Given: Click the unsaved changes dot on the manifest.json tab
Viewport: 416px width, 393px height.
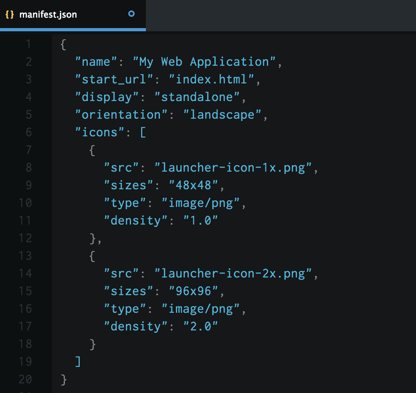Looking at the screenshot, I should pyautogui.click(x=131, y=14).
